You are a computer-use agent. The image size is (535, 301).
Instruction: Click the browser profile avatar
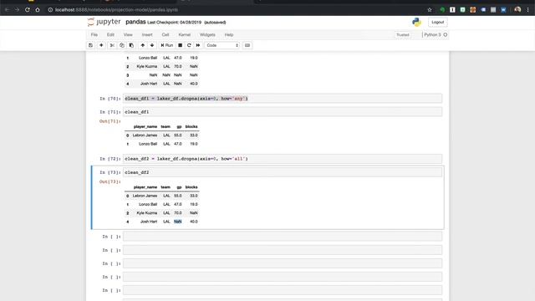pos(517,9)
